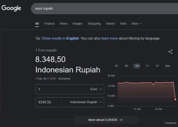Edit the Euro amount field
Image resolution: width=178 pixels, height=127 pixels.
(x=48, y=89)
